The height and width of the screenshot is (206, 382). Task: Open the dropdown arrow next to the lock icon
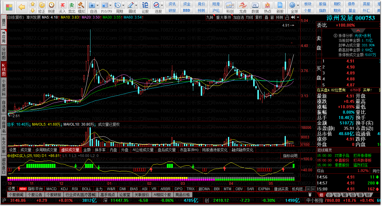297,17
